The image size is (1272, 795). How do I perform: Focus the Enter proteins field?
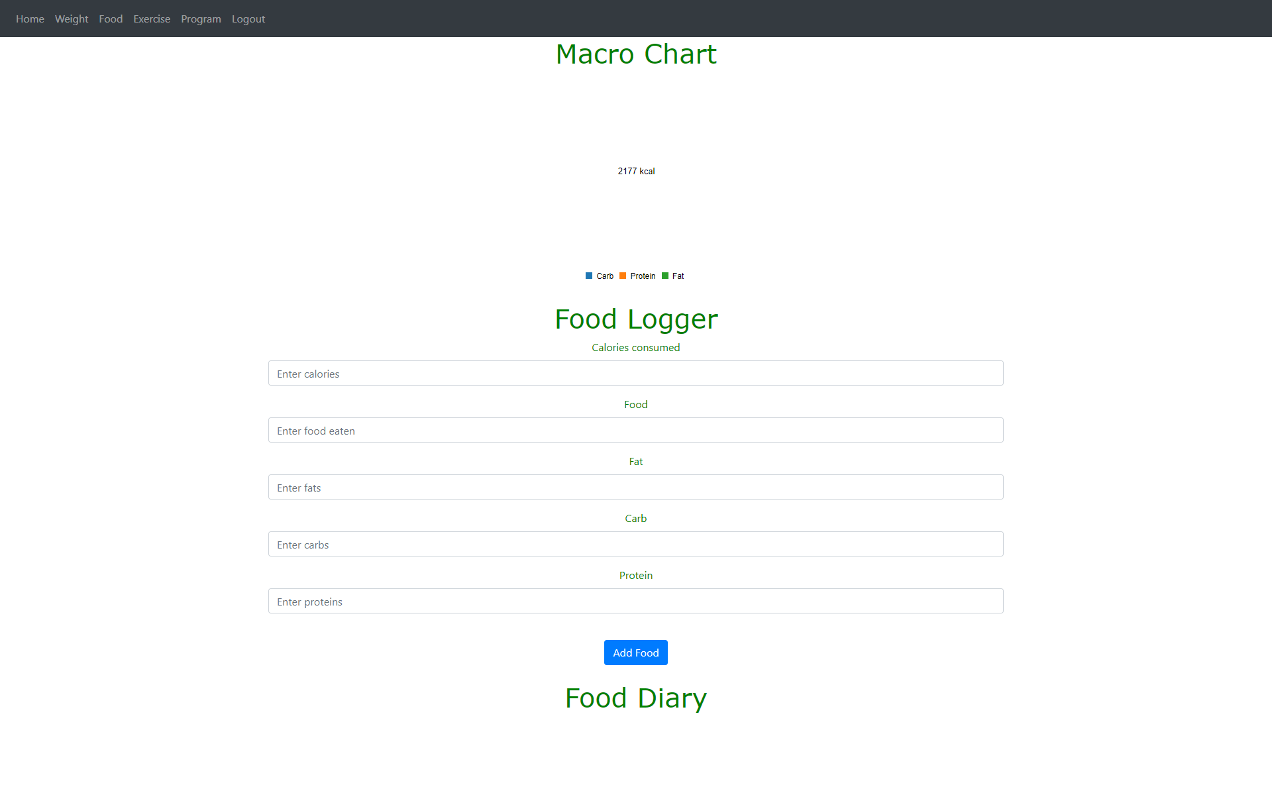(x=636, y=601)
